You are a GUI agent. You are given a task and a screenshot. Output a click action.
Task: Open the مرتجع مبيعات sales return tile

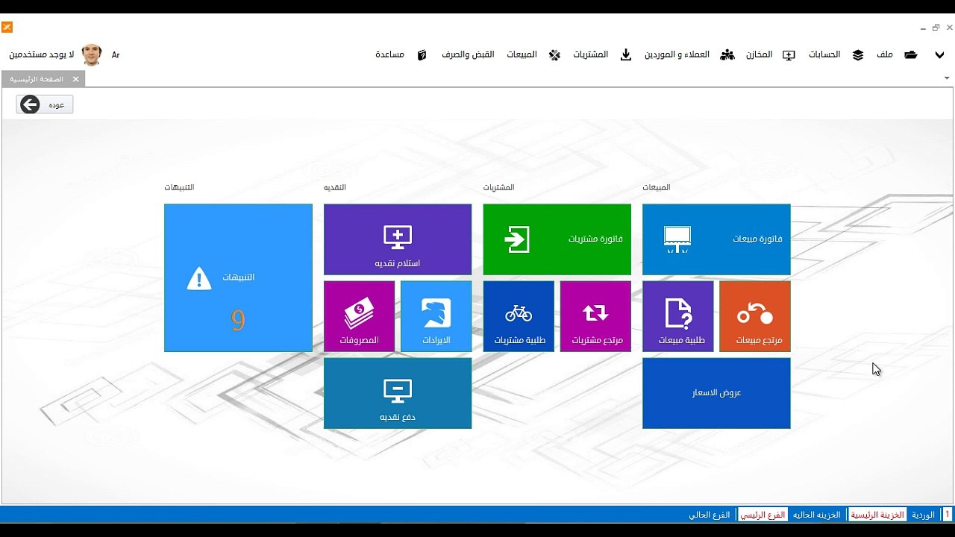(x=755, y=316)
